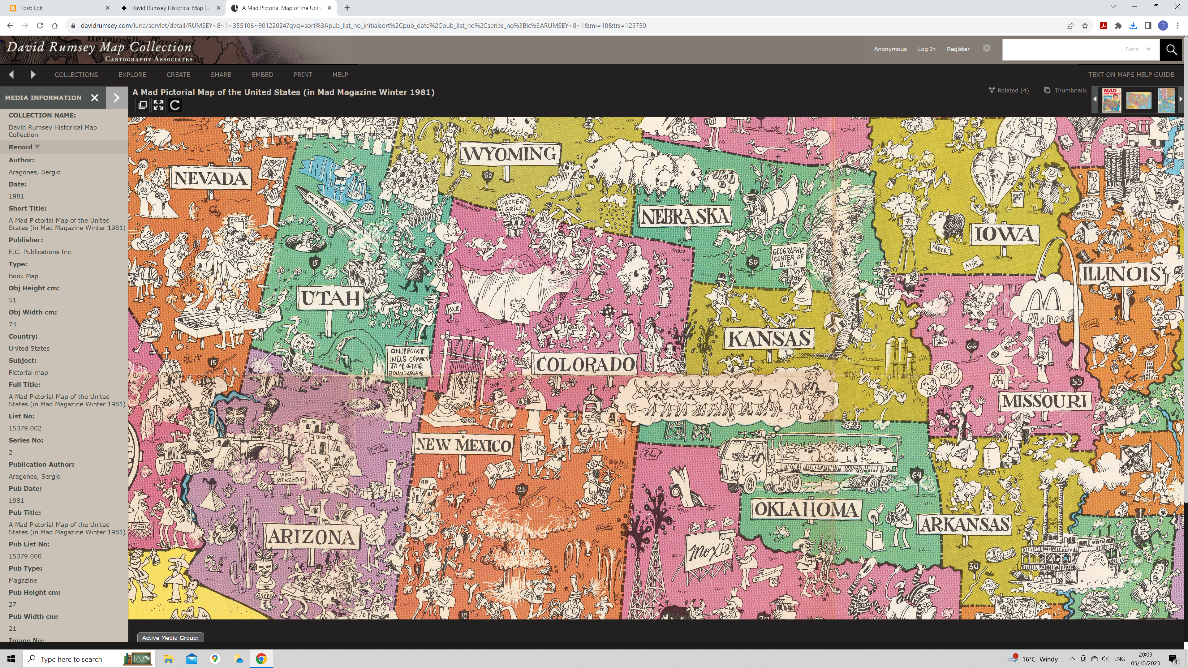Open the MAD Super Special cover thumbnail
This screenshot has width=1188, height=668.
click(x=1111, y=100)
